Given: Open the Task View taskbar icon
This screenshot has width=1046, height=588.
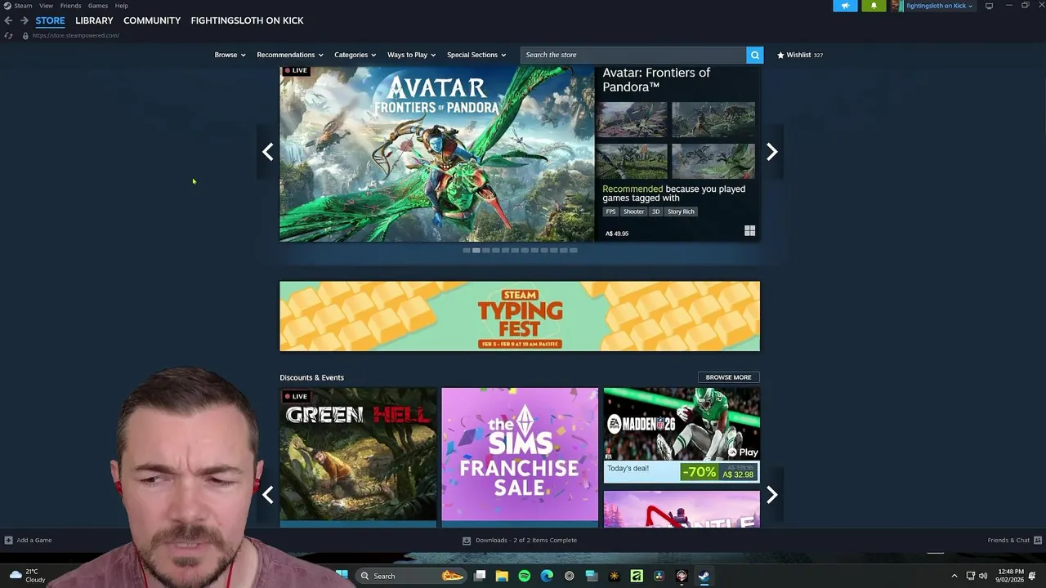Looking at the screenshot, I should (x=480, y=576).
